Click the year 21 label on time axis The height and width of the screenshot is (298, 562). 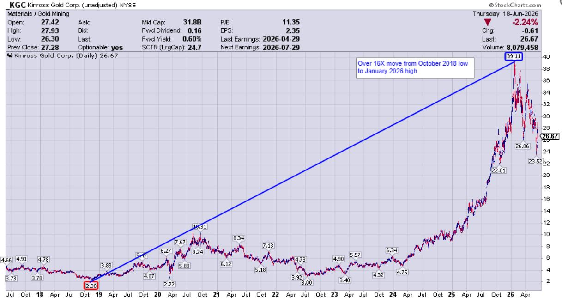tap(217, 294)
